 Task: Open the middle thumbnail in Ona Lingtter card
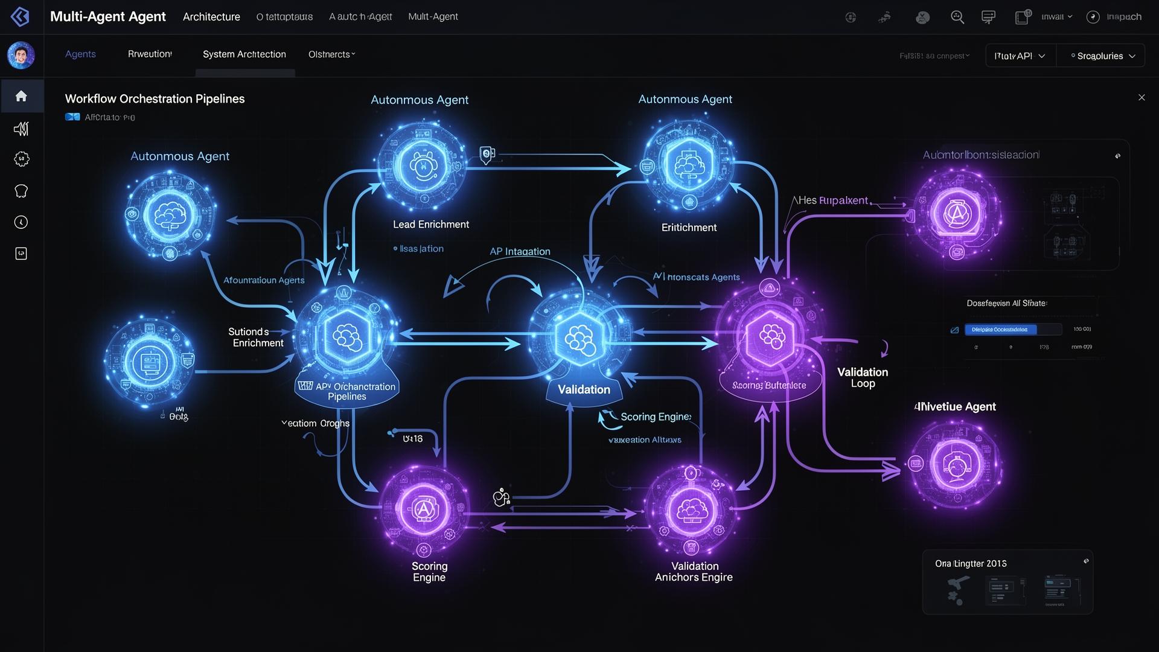(x=1005, y=590)
